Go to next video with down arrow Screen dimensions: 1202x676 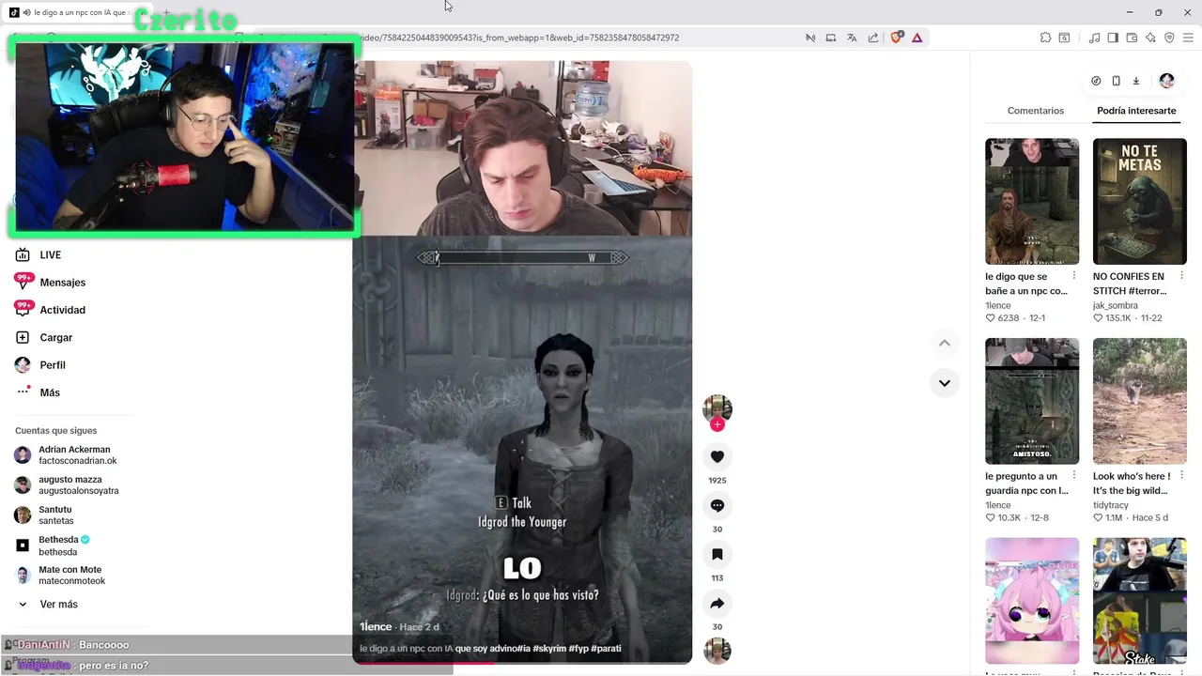pos(945,383)
